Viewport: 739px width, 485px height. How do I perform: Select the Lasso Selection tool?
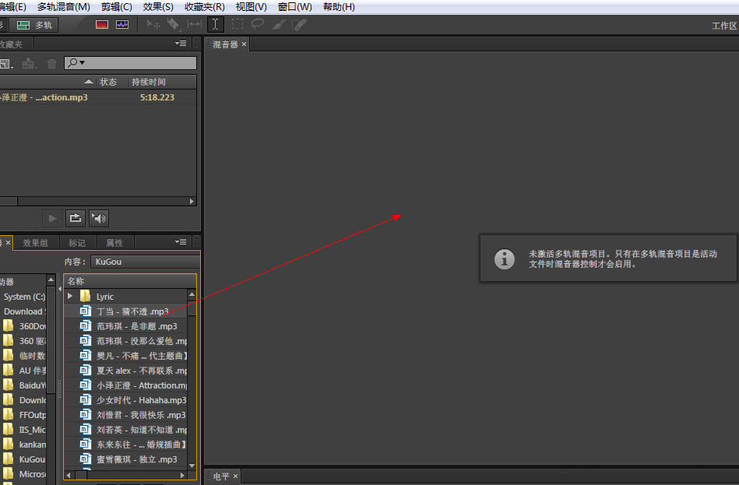(x=257, y=25)
